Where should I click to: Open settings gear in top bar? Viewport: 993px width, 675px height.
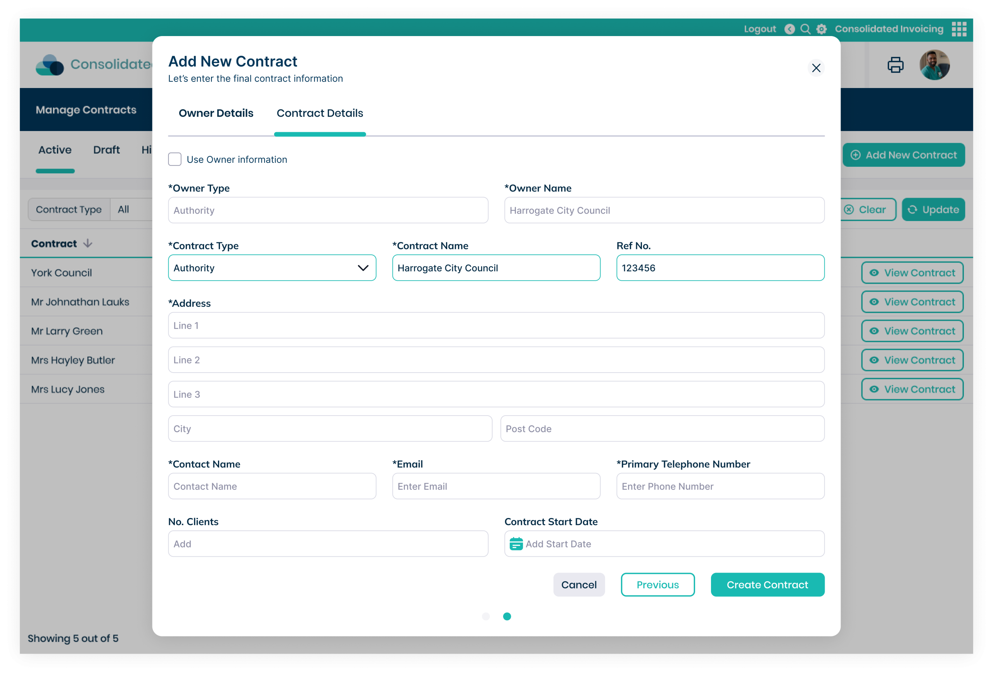[x=821, y=29]
